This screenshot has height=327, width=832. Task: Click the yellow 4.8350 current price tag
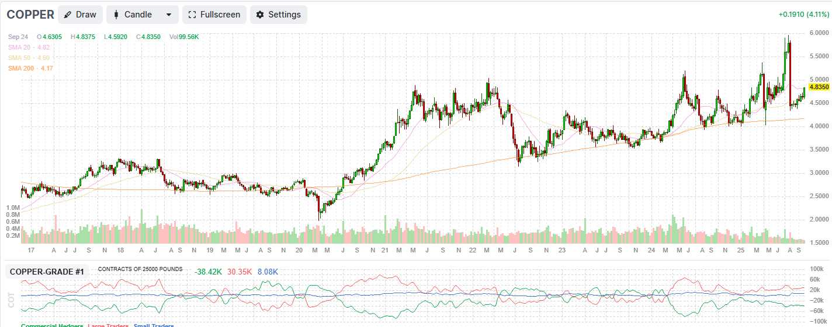point(818,87)
